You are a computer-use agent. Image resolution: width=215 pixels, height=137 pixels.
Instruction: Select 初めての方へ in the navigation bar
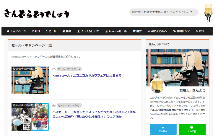pos(157,31)
